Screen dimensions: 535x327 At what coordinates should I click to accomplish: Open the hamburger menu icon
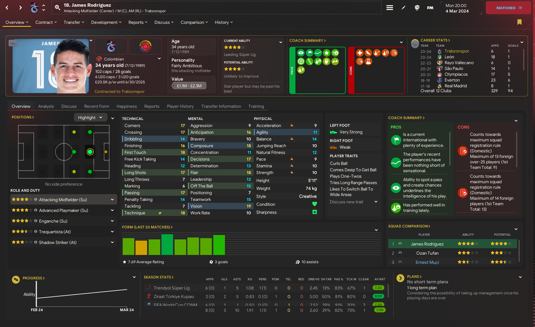tap(389, 8)
